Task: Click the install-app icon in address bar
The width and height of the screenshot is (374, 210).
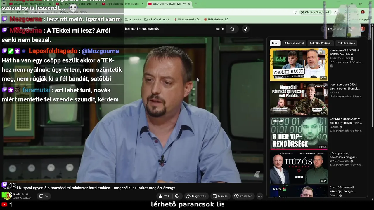Action: click(x=295, y=12)
